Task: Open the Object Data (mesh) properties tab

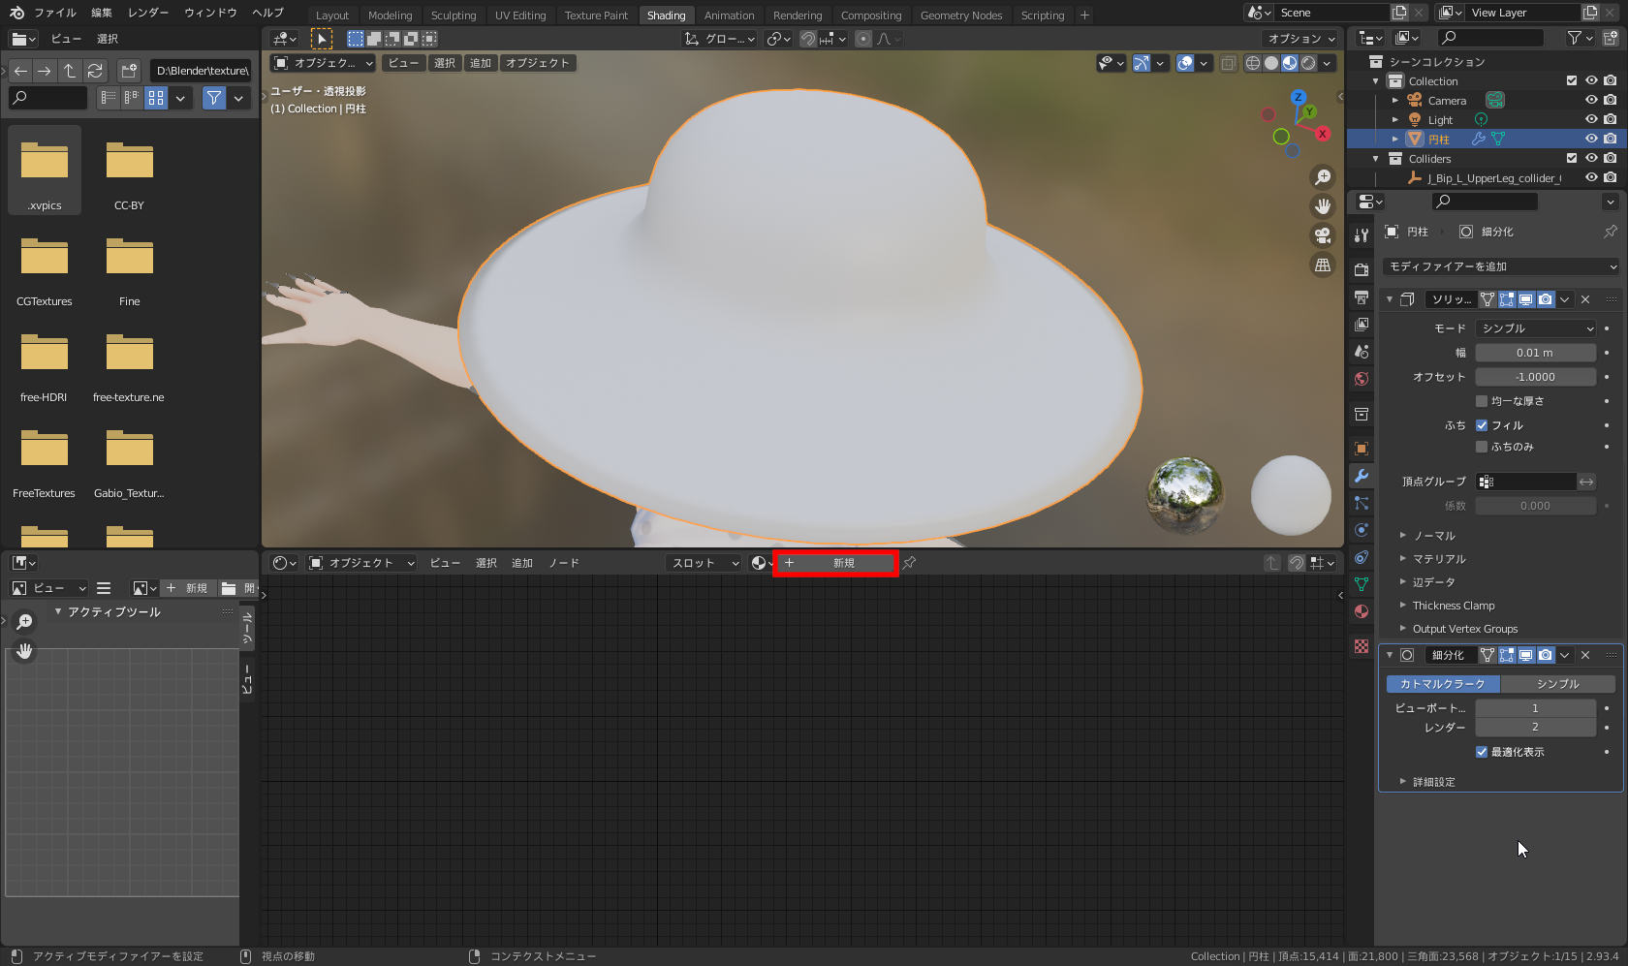Action: 1362,584
